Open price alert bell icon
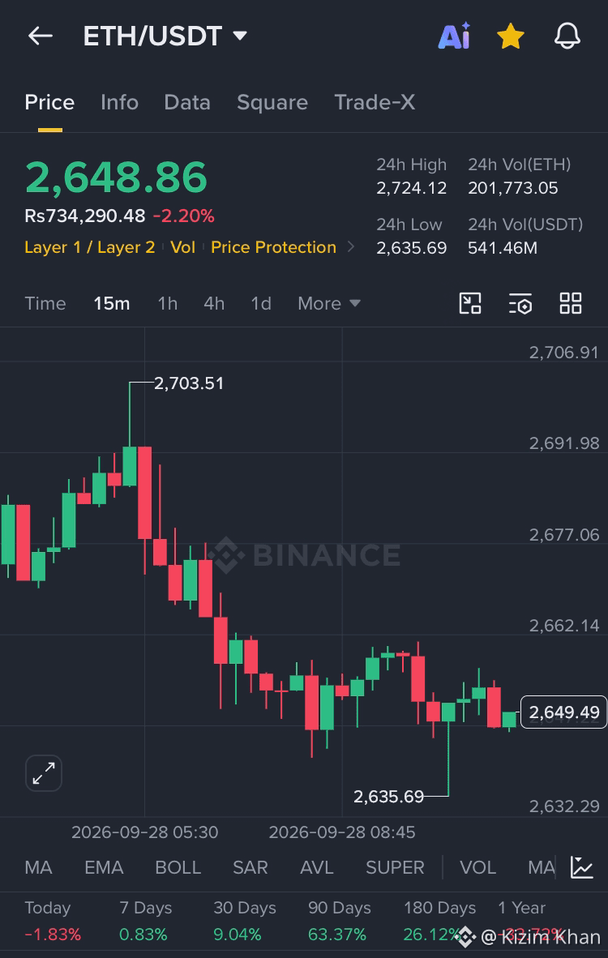The height and width of the screenshot is (958, 608). [x=567, y=36]
